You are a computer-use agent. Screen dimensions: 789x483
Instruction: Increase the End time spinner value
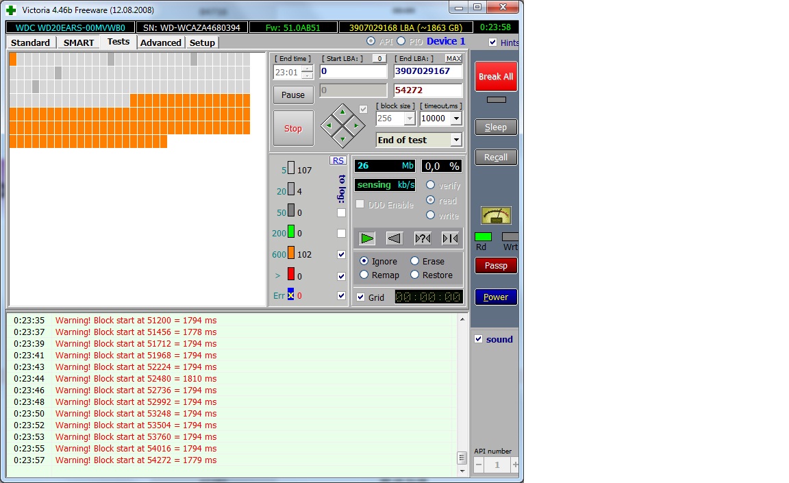pyautogui.click(x=307, y=69)
